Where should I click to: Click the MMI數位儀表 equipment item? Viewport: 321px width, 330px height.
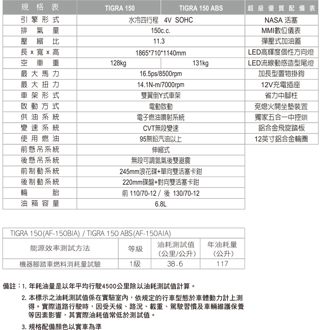click(x=281, y=31)
